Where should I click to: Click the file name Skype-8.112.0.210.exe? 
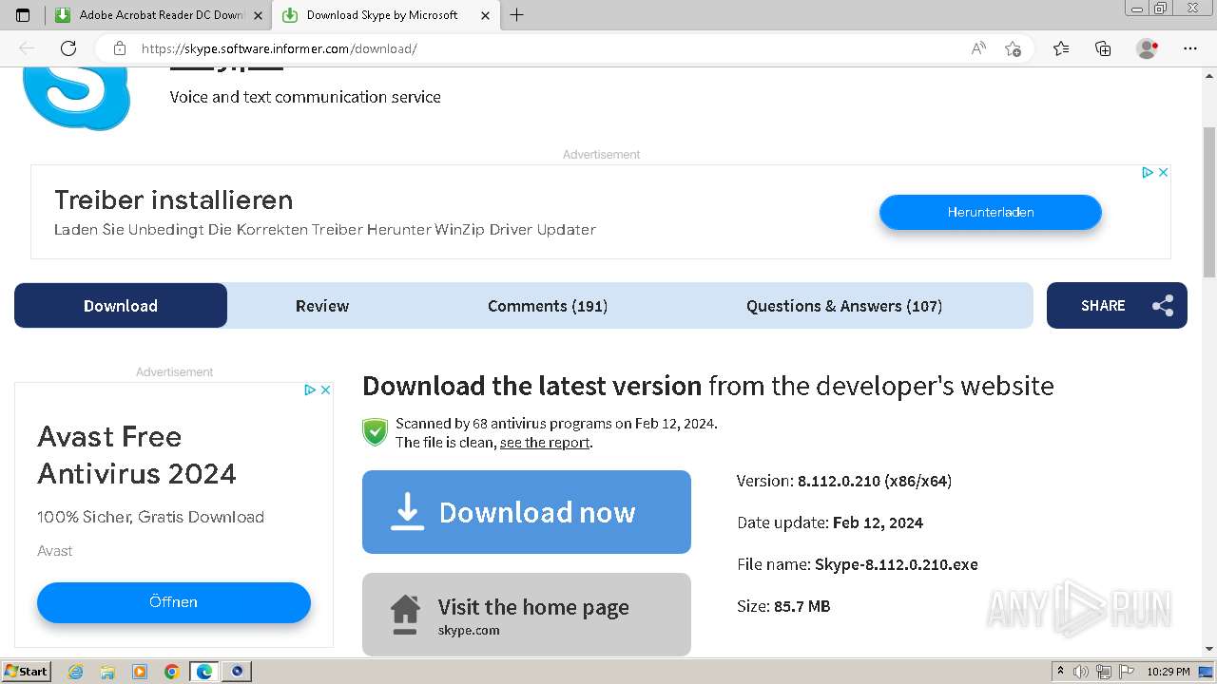(x=897, y=564)
